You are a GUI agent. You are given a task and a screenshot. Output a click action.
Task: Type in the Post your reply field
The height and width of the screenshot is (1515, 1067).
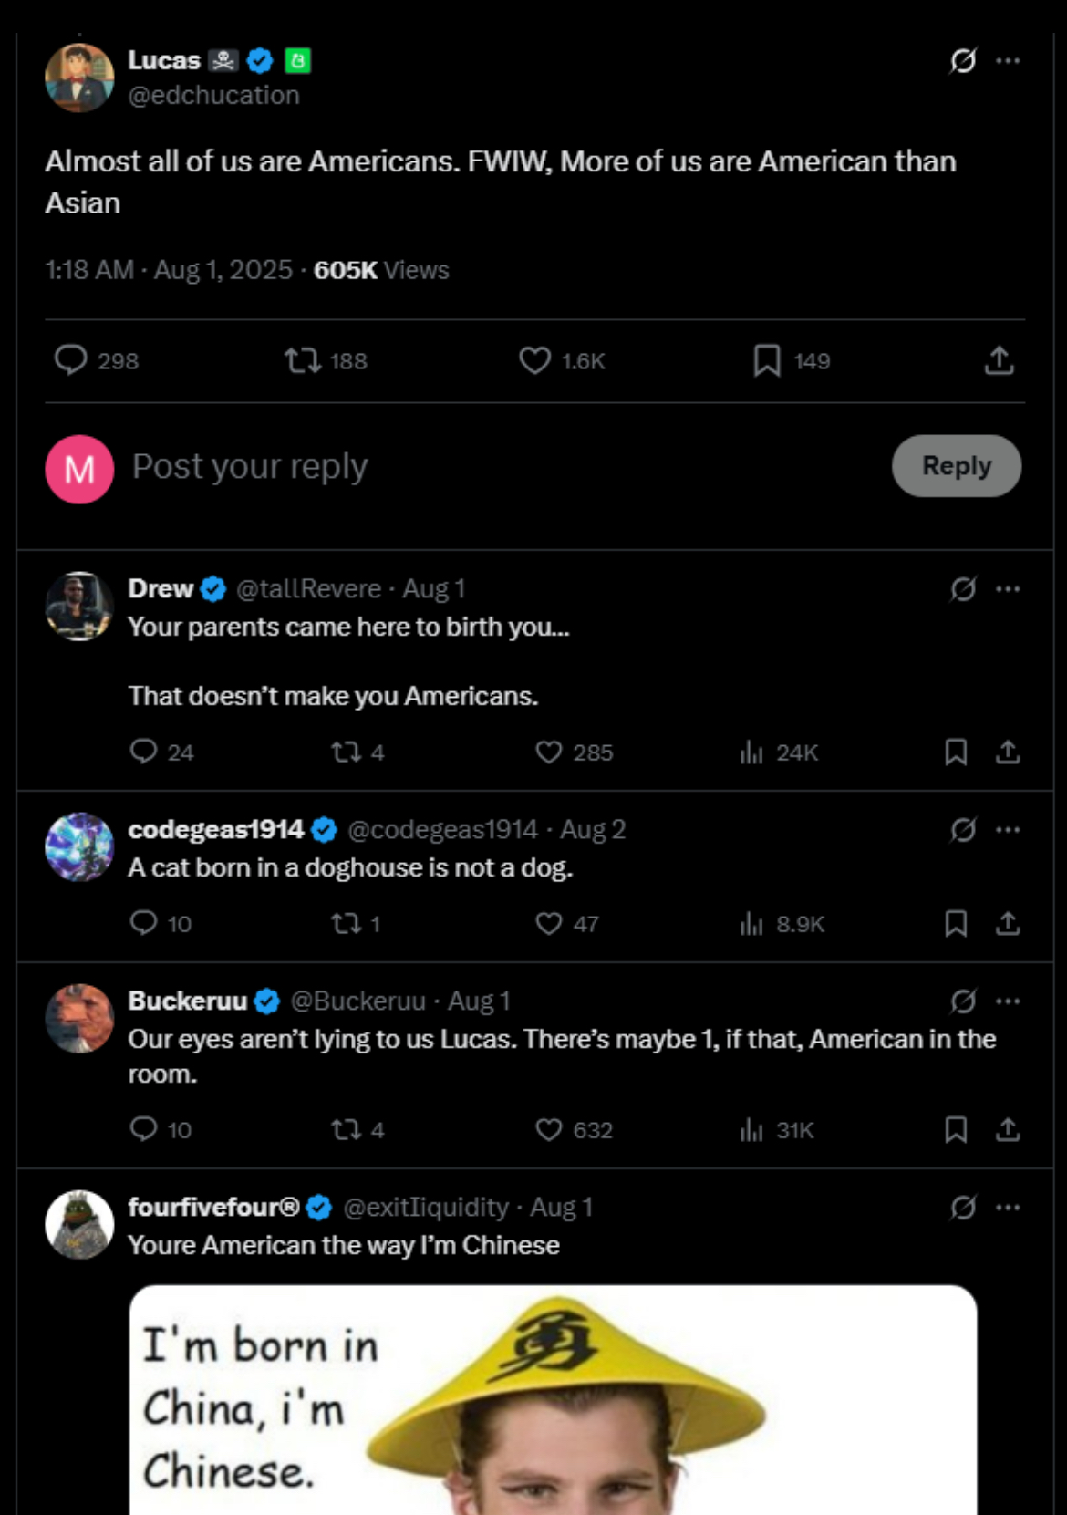coord(492,467)
